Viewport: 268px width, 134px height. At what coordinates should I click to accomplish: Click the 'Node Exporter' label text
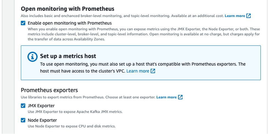coord(42,120)
